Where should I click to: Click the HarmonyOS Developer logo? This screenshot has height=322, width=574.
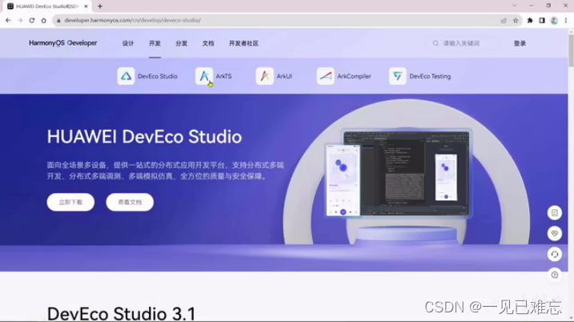[x=63, y=43]
